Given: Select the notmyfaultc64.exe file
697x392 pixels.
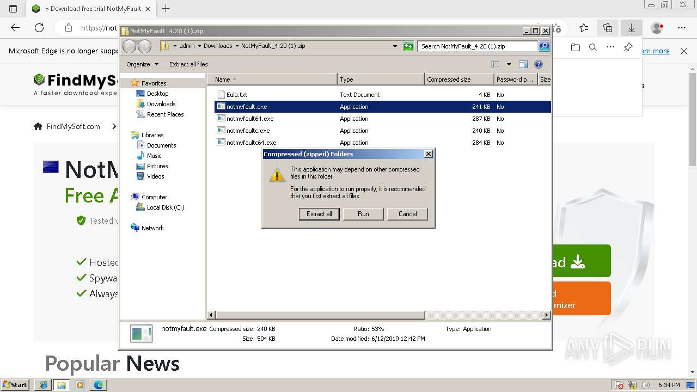Looking at the screenshot, I should coord(251,143).
